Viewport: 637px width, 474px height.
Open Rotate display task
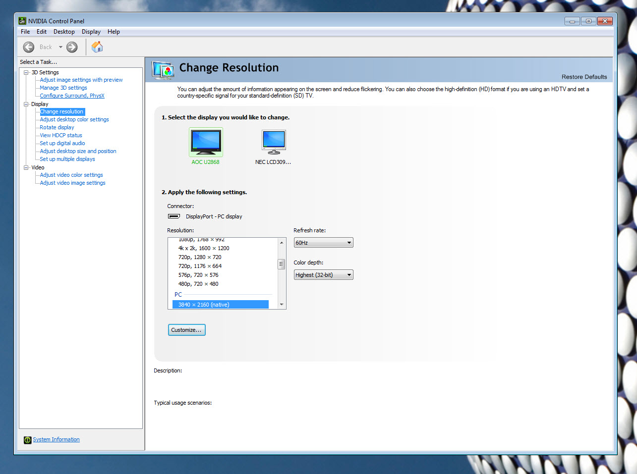(x=57, y=127)
